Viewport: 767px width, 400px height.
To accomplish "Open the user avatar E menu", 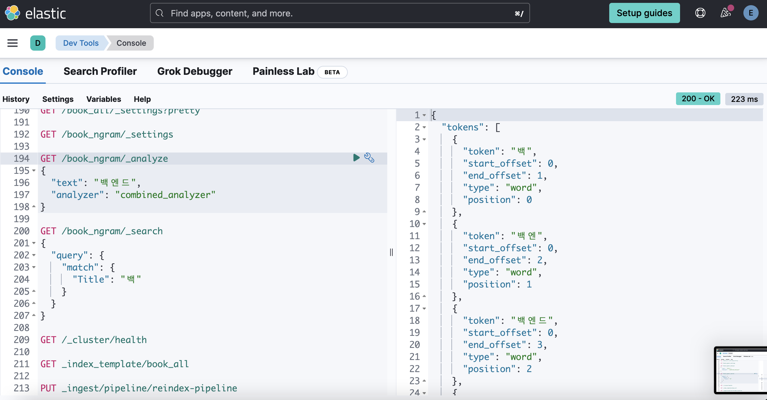I will coord(751,13).
